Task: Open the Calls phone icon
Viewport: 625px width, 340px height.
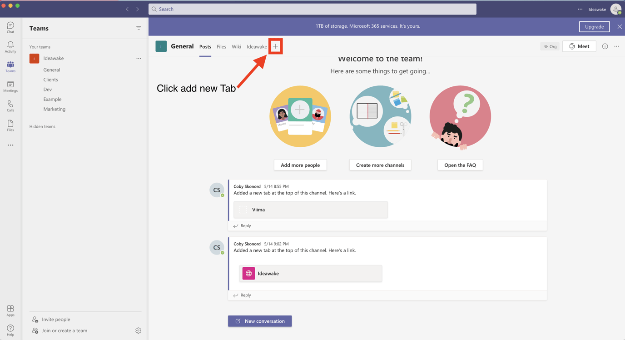Action: click(x=10, y=106)
